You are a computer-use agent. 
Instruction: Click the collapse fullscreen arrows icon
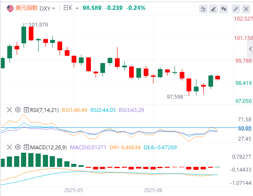point(236,9)
